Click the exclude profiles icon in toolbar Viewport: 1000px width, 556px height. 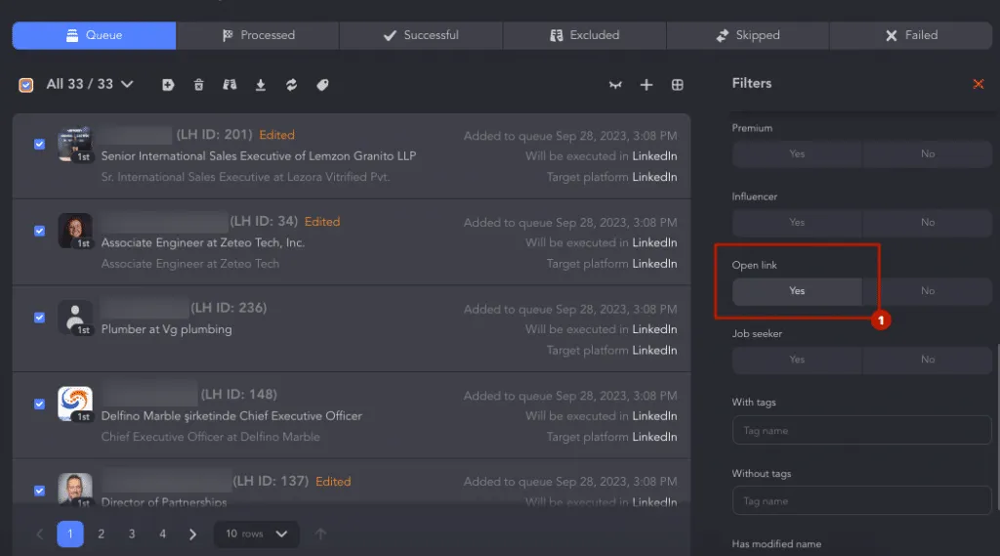click(229, 85)
